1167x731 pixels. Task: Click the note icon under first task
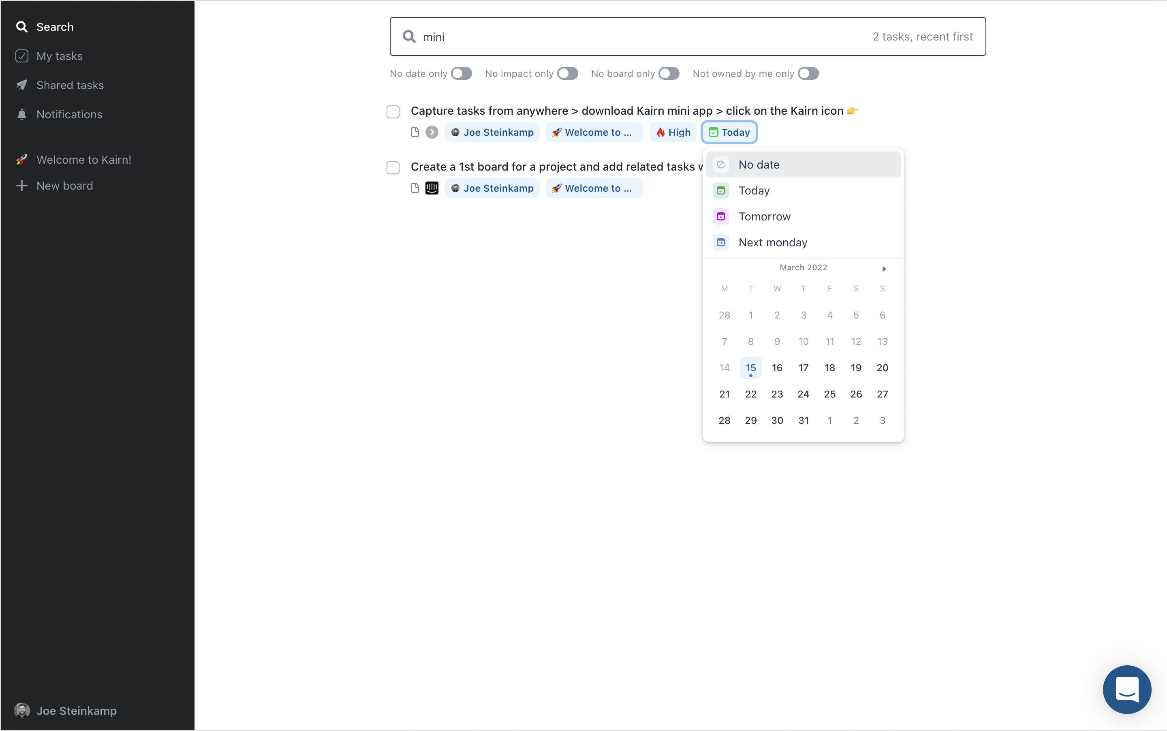pos(415,133)
